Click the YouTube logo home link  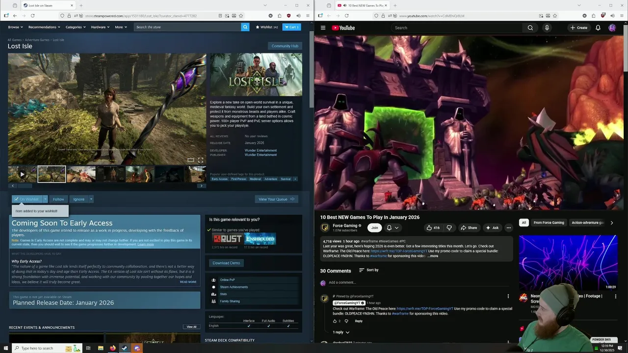point(343,28)
